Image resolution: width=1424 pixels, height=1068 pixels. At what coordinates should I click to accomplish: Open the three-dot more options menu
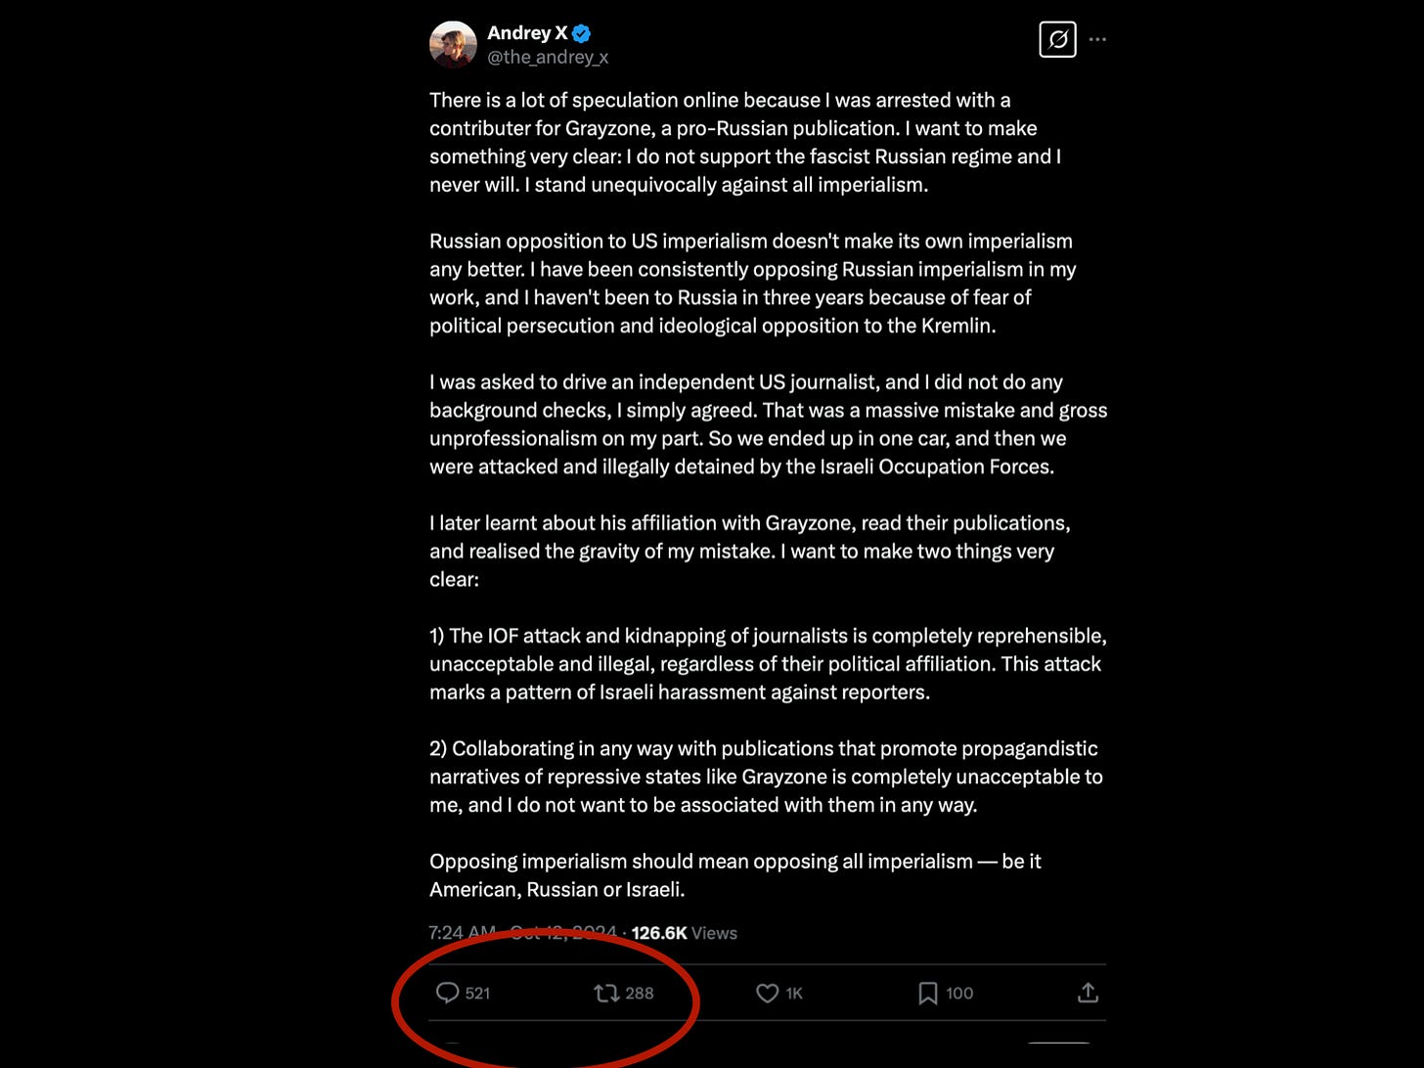click(x=1097, y=39)
